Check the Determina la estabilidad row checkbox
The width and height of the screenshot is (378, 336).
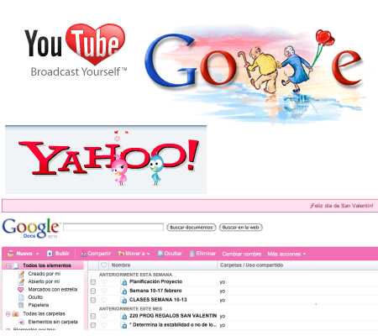click(93, 325)
